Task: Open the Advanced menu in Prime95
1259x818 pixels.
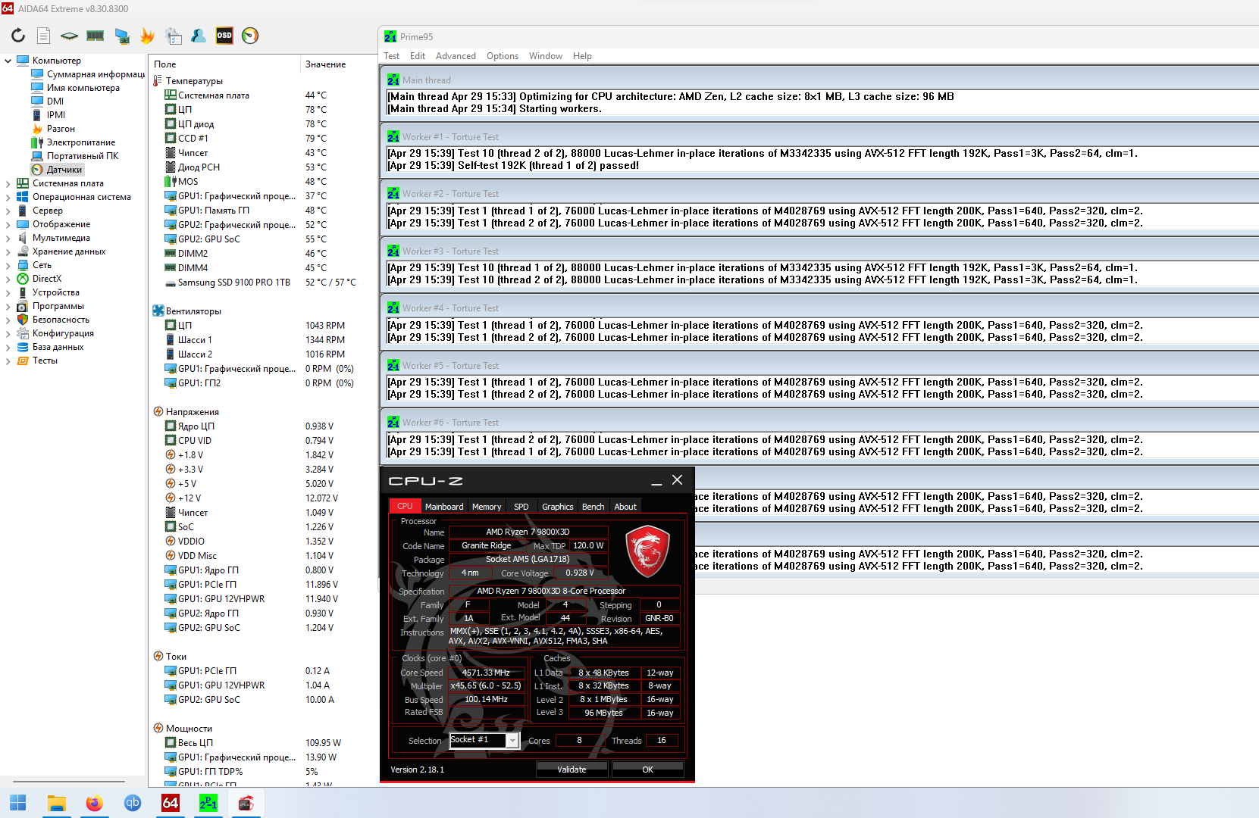Action: [x=456, y=56]
